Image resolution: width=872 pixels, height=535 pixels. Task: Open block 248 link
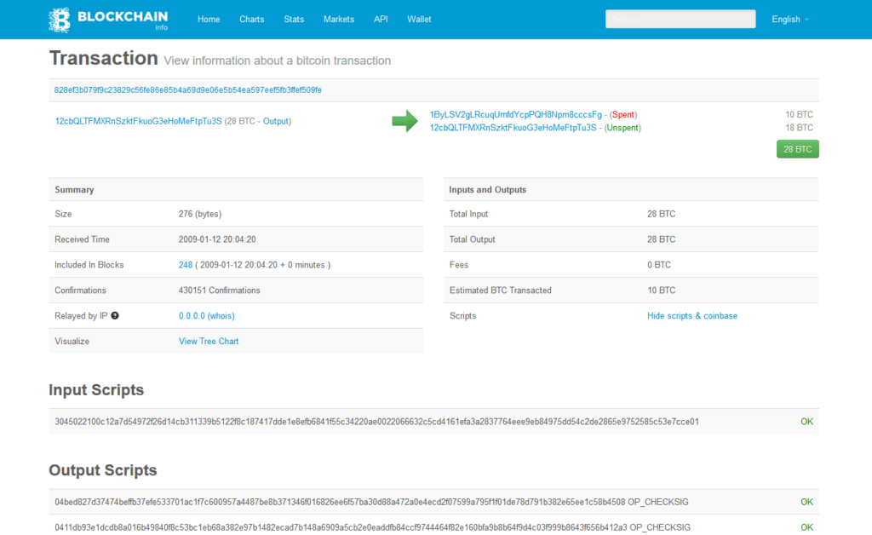(x=186, y=265)
